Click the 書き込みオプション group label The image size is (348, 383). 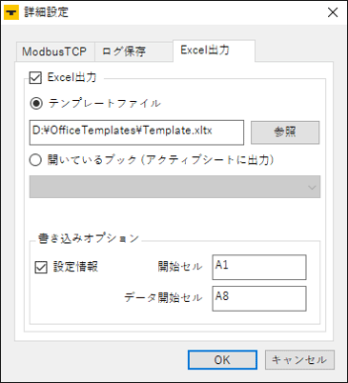pos(89,238)
